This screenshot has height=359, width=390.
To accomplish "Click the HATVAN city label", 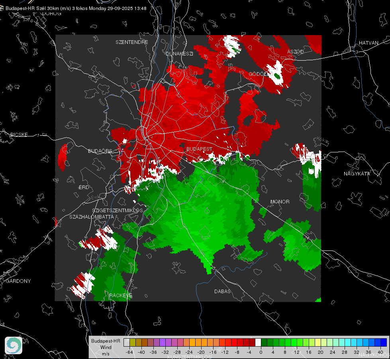I will point(368,43).
